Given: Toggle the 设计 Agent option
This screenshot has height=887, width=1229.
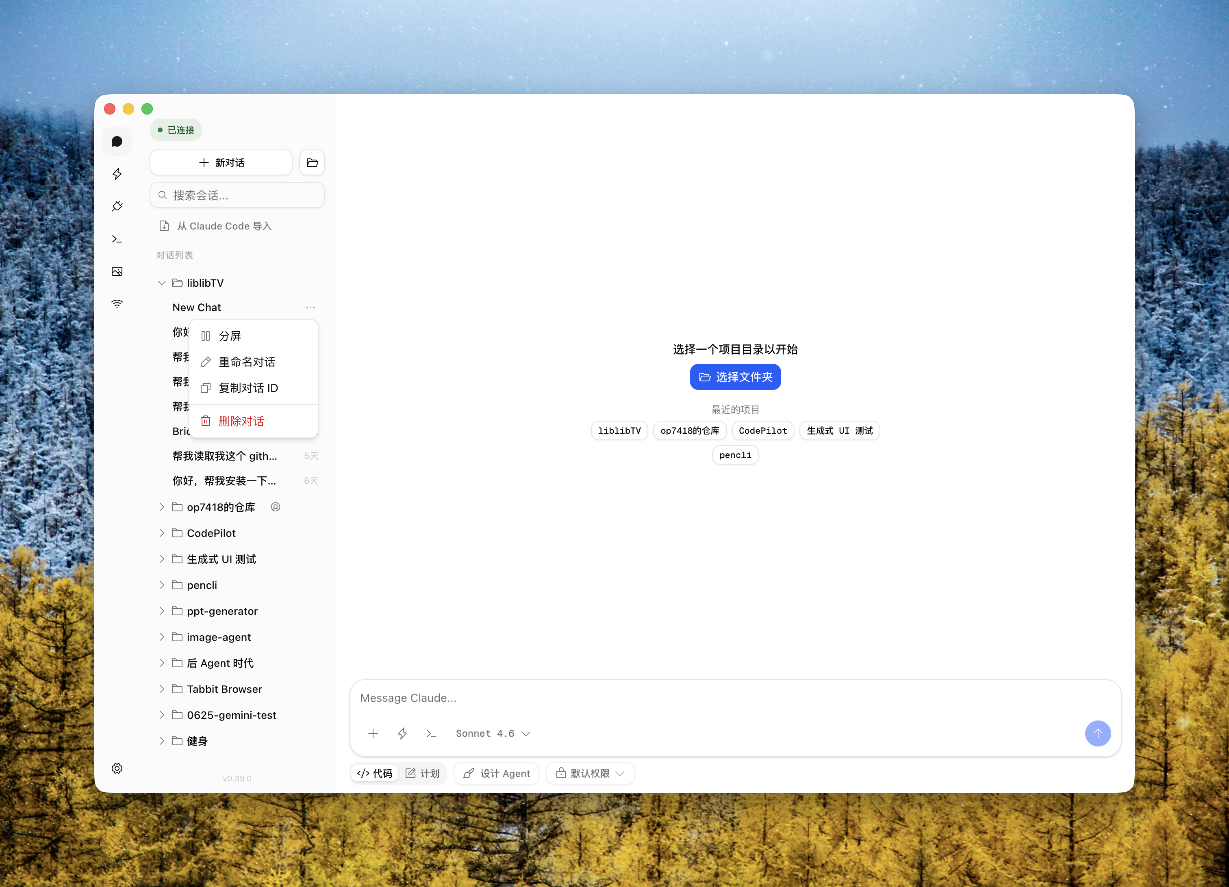Looking at the screenshot, I should pos(496,773).
